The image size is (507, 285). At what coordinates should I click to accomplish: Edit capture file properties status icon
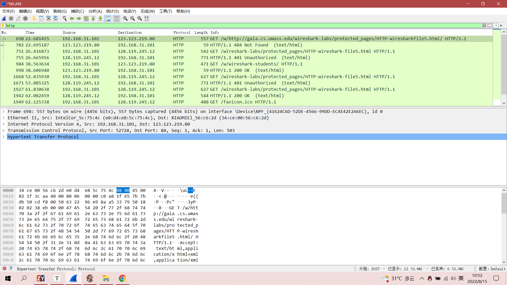[x=11, y=269]
